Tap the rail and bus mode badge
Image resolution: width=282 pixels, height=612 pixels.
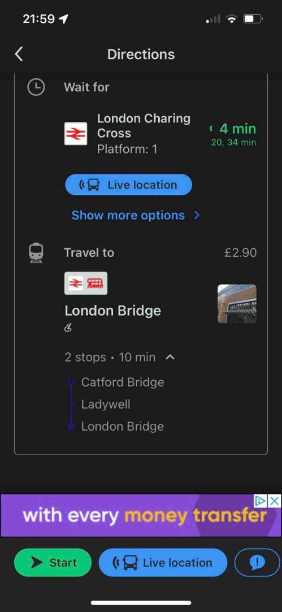click(x=86, y=283)
